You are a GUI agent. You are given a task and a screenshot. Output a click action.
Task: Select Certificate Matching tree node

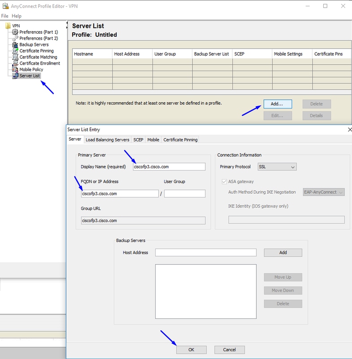39,57
